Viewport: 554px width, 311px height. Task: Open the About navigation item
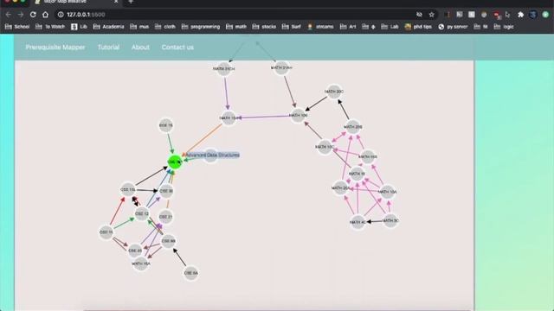[x=140, y=48]
